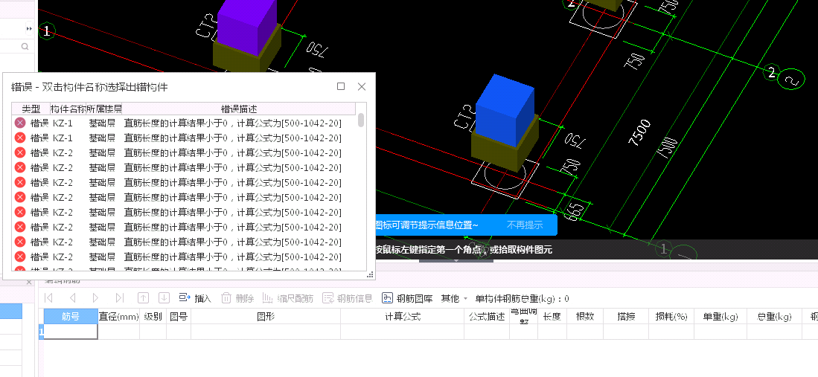Screen dimensions: 818x377
Task: Click the 构件名称 column header
Action: 68,109
